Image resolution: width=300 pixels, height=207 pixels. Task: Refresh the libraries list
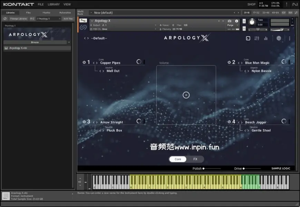(5, 19)
